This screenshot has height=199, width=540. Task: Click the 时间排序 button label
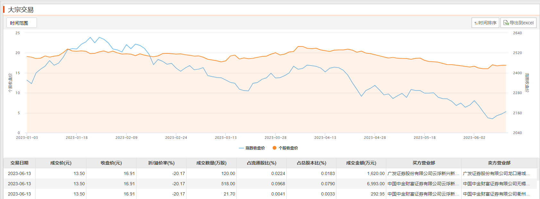click(x=487, y=23)
